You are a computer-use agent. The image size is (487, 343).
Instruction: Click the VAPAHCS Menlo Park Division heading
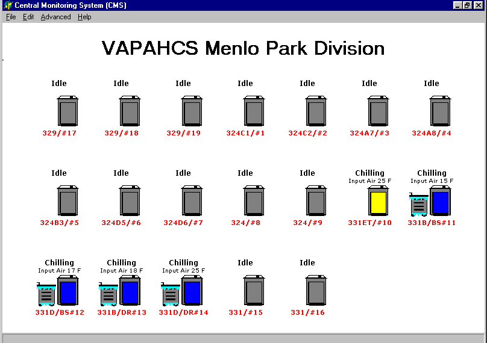243,48
